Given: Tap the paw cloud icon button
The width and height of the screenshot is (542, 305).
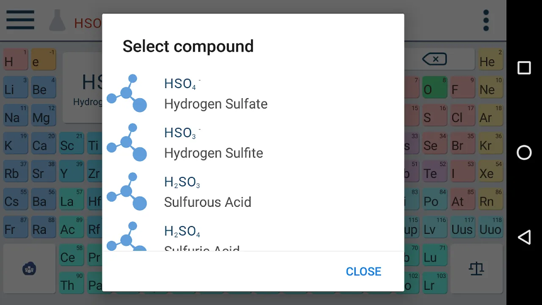Looking at the screenshot, I should pos(29,269).
